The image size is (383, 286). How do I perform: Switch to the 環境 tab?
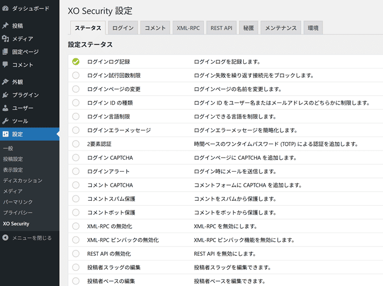click(x=313, y=28)
